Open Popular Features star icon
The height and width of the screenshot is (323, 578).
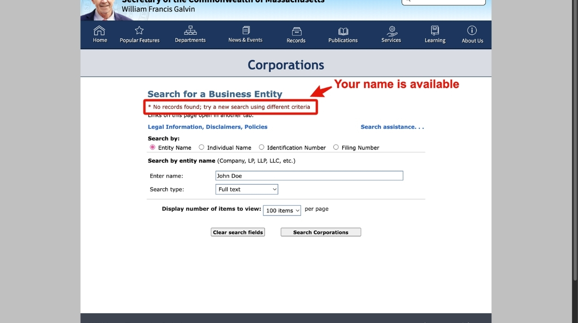click(139, 30)
